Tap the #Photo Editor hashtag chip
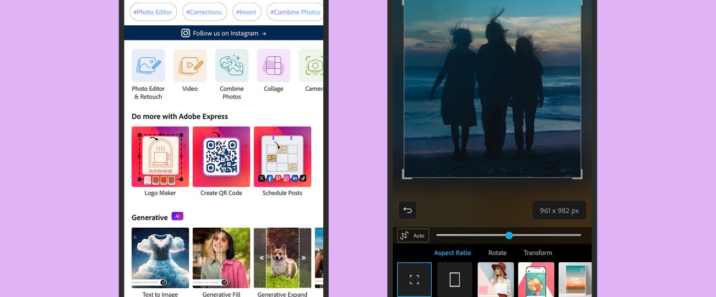This screenshot has height=297, width=716. (x=153, y=12)
